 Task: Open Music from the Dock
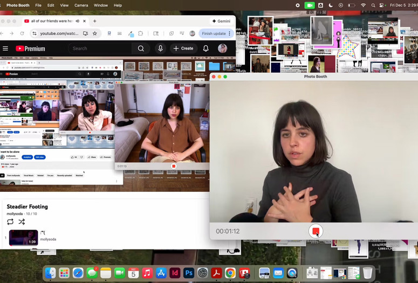[x=147, y=273]
